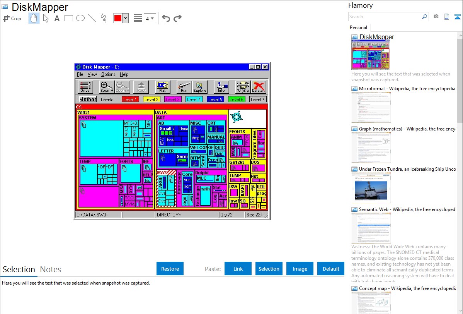This screenshot has width=463, height=314.
Task: Open the Options menu in Disk Mapper
Action: [x=108, y=74]
